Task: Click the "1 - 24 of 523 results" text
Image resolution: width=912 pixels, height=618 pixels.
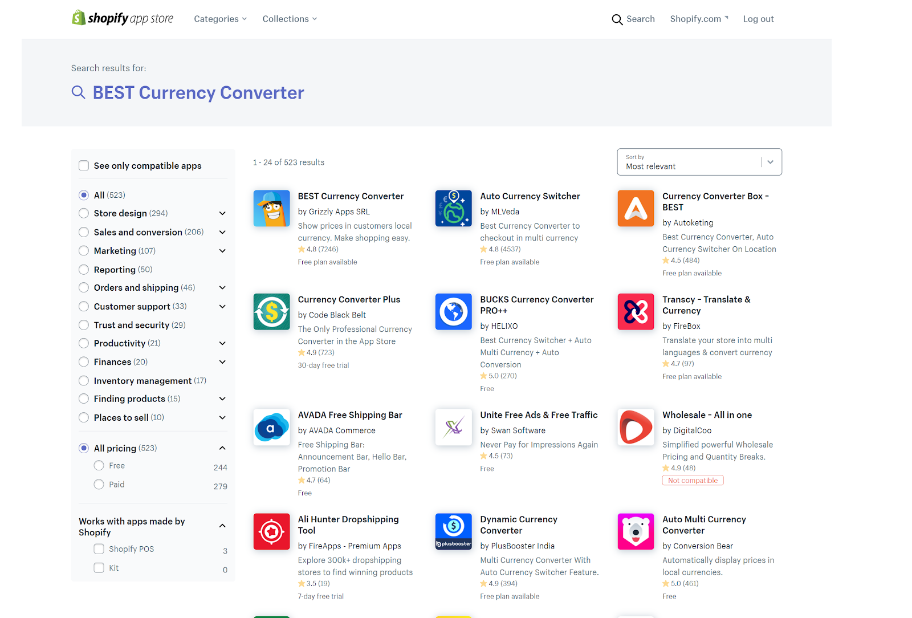Action: (x=288, y=162)
